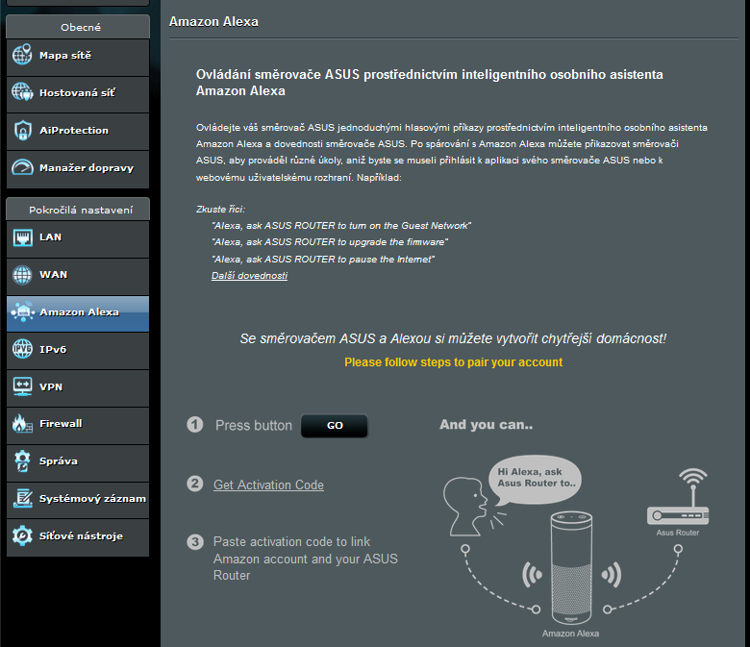Click the Amazon Alexa sidebar icon

(x=22, y=311)
